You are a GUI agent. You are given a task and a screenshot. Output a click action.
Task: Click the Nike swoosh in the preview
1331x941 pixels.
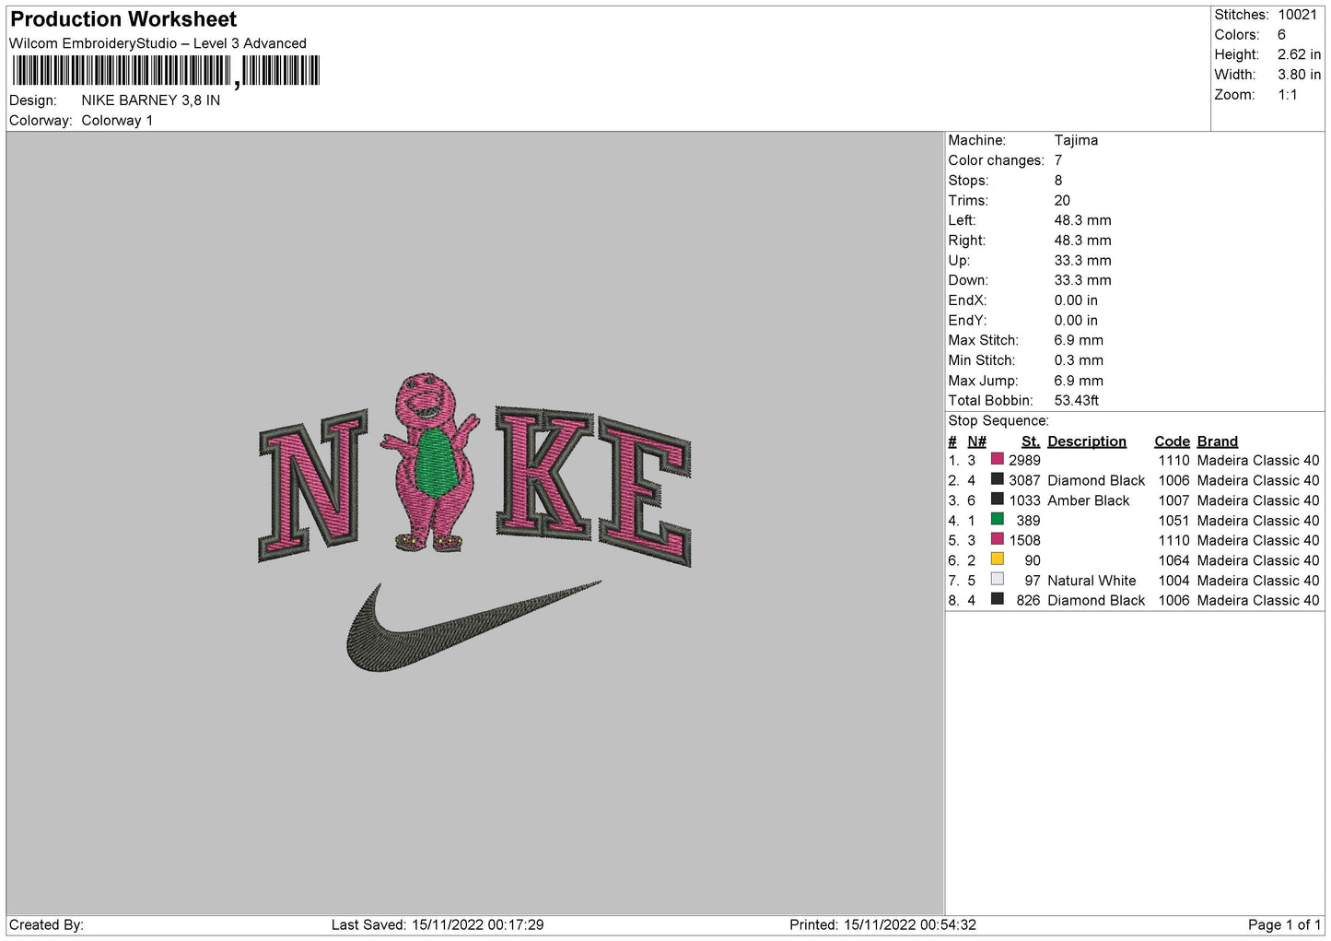[473, 626]
